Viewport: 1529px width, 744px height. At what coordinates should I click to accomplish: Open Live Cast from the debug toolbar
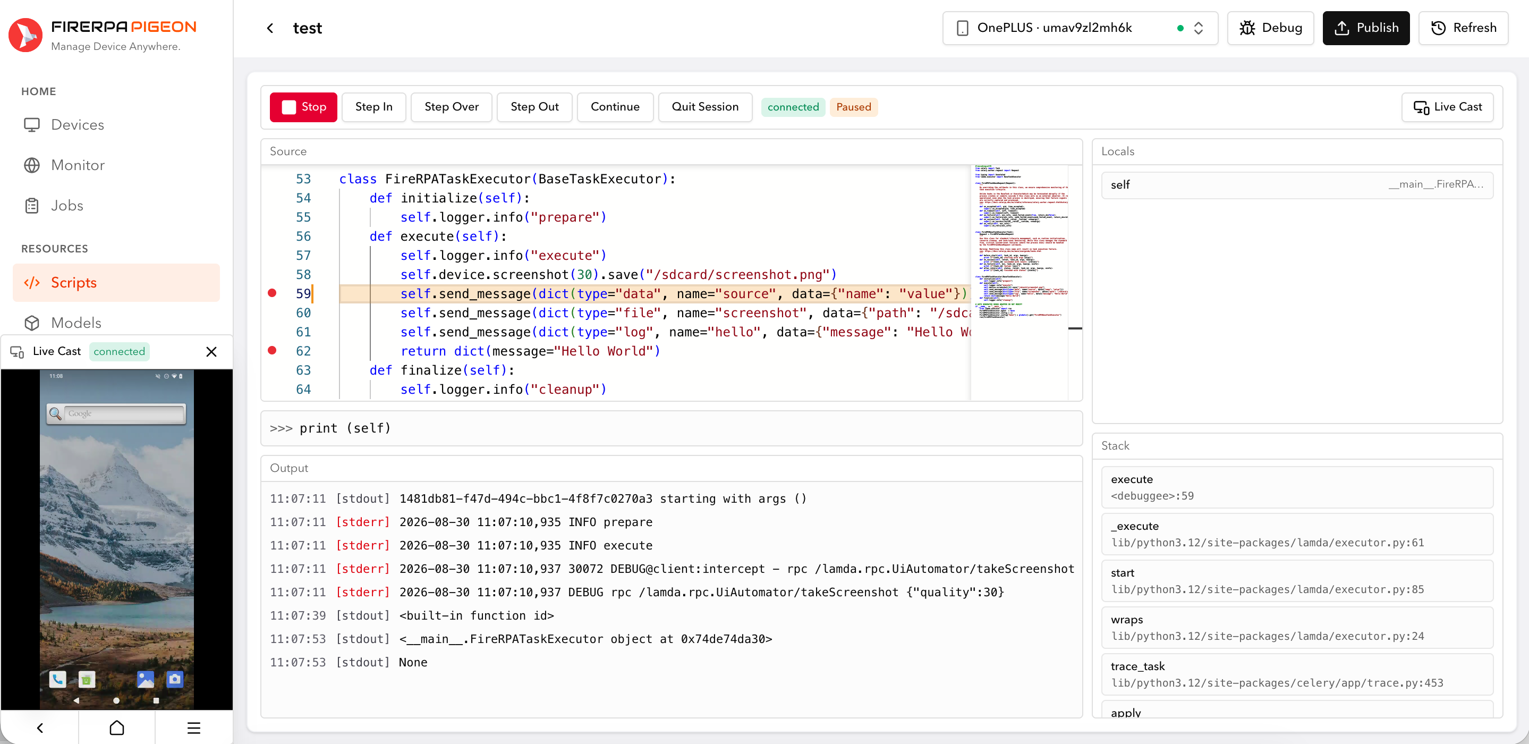pyautogui.click(x=1447, y=107)
